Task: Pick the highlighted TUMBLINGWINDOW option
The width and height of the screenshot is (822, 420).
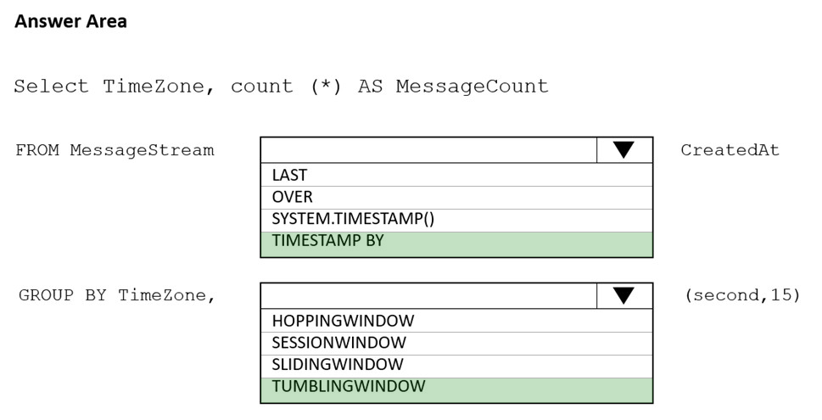Action: pyautogui.click(x=456, y=389)
